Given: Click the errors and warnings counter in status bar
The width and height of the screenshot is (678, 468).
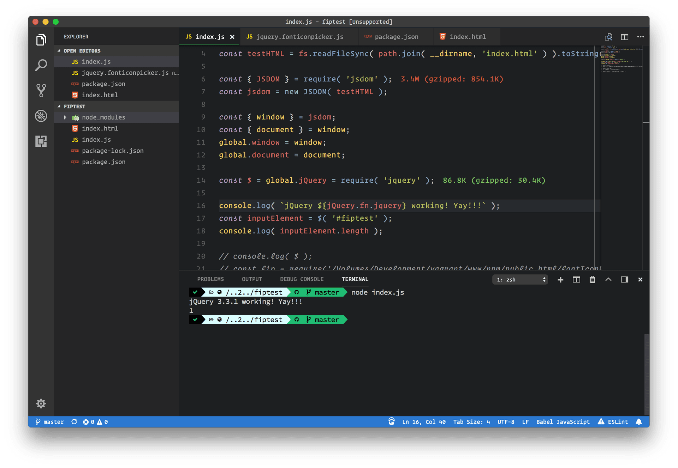Looking at the screenshot, I should pyautogui.click(x=95, y=421).
